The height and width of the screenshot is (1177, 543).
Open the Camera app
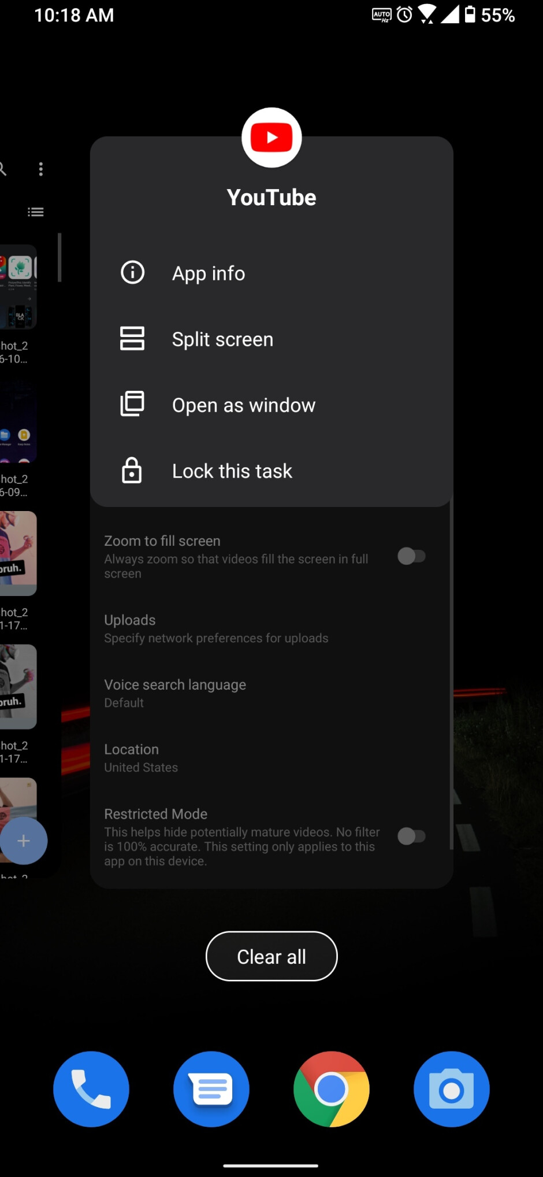[x=452, y=1089]
